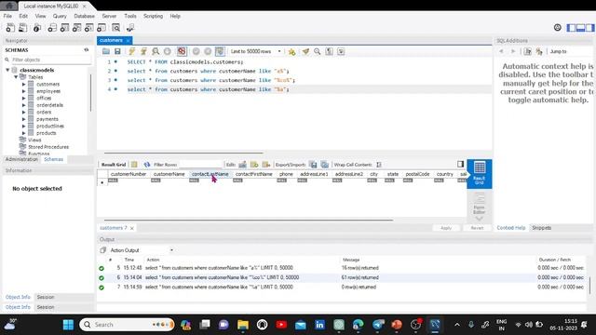The height and width of the screenshot is (335, 596).
Task: Click the customerName column header
Action: [x=169, y=174]
